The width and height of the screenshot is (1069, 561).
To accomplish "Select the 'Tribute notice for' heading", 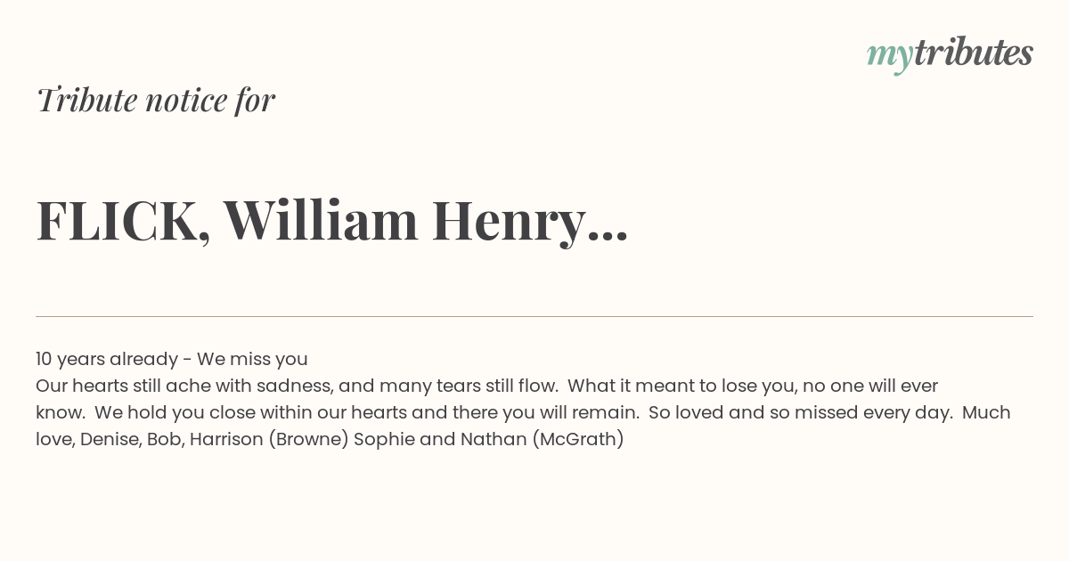I will tap(155, 100).
